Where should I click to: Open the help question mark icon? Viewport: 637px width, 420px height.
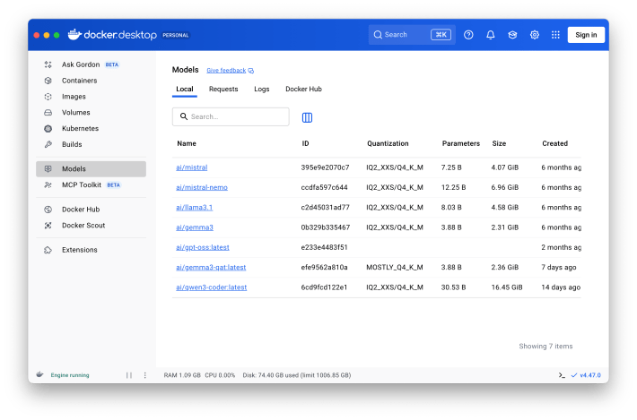pyautogui.click(x=468, y=35)
